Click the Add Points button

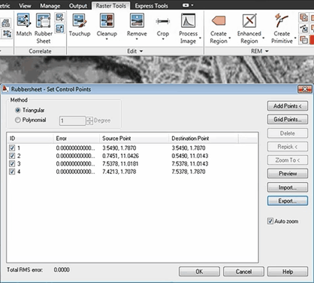coord(288,106)
